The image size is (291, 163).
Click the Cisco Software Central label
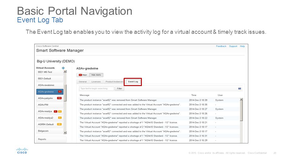[47, 46]
